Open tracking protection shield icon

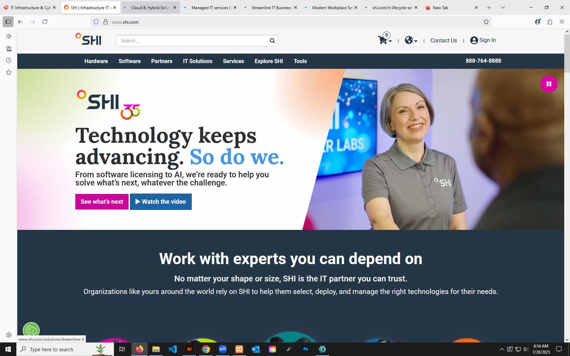96,22
